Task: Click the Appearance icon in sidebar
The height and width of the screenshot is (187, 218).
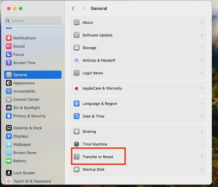Action: pos(9,83)
